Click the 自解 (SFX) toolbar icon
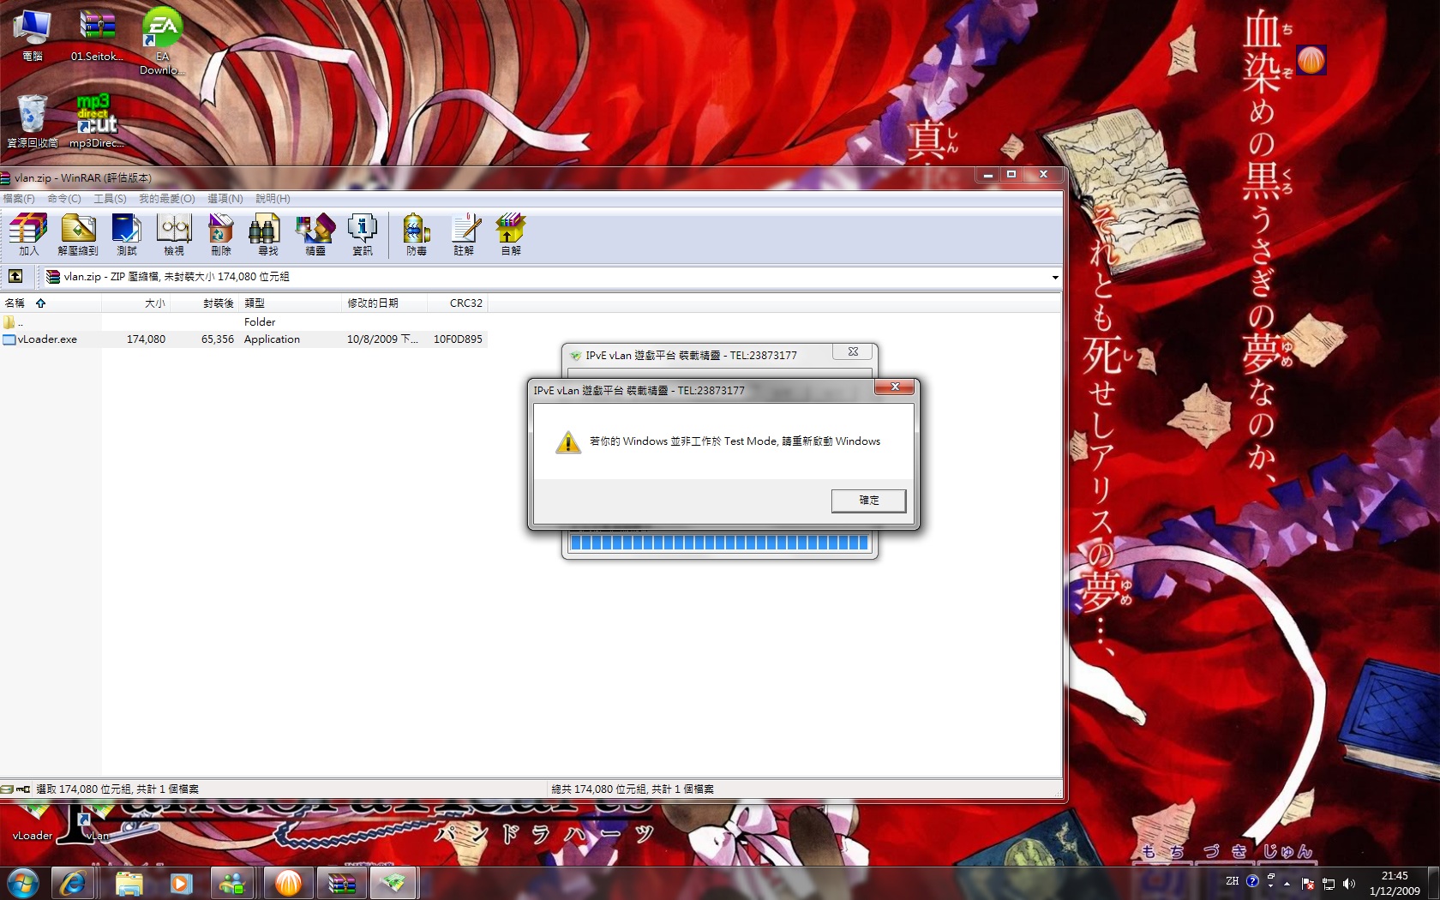Screen dimensions: 1440x900 pos(511,234)
